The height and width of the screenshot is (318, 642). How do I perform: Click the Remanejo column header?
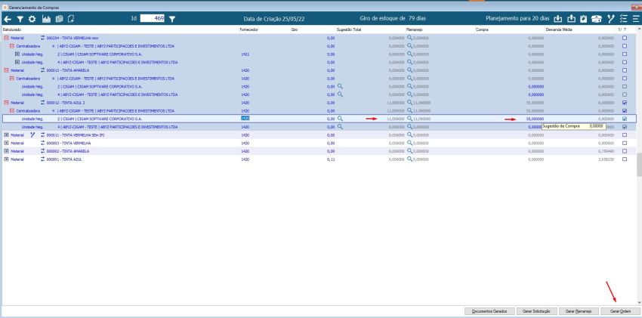point(414,29)
